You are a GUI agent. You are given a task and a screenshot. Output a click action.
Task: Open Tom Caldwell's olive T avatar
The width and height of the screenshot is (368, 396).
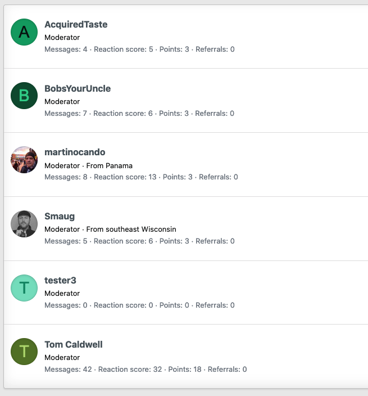point(24,352)
